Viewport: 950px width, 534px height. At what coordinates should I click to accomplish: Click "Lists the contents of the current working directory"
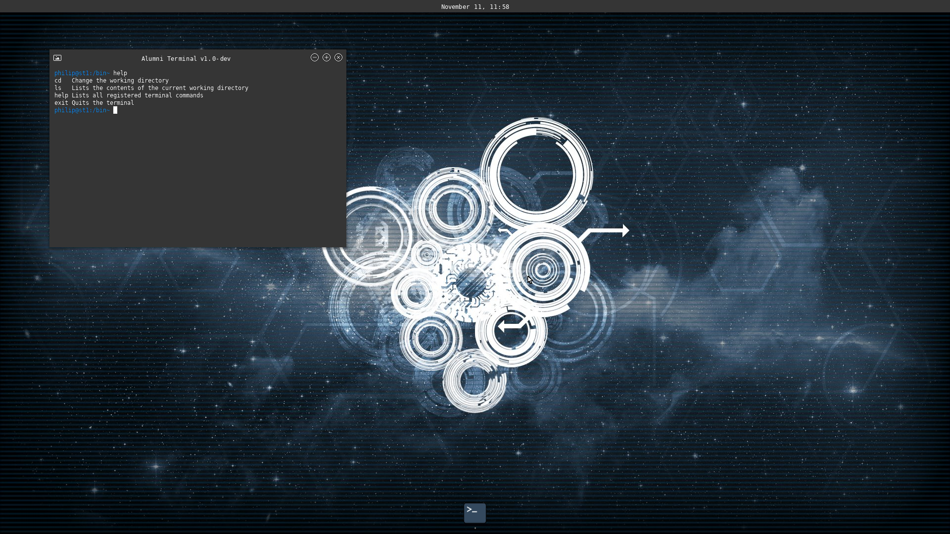(160, 88)
